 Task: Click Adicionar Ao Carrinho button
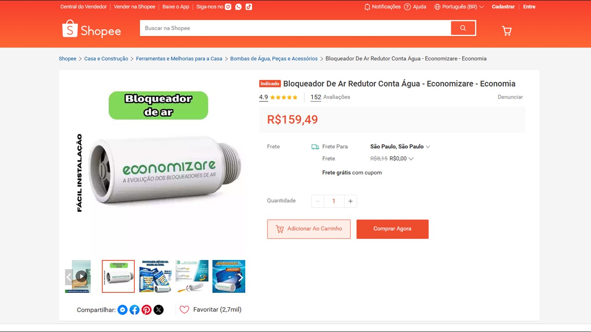(x=309, y=229)
